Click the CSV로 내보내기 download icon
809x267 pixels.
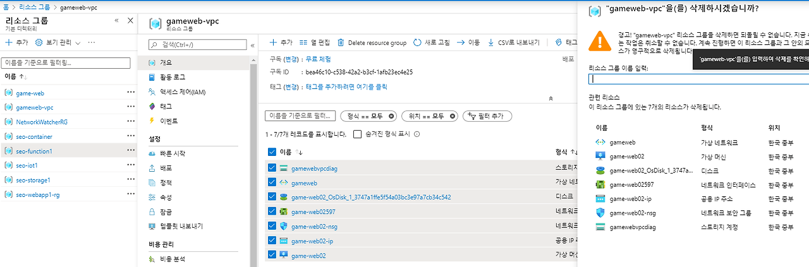pyautogui.click(x=491, y=42)
